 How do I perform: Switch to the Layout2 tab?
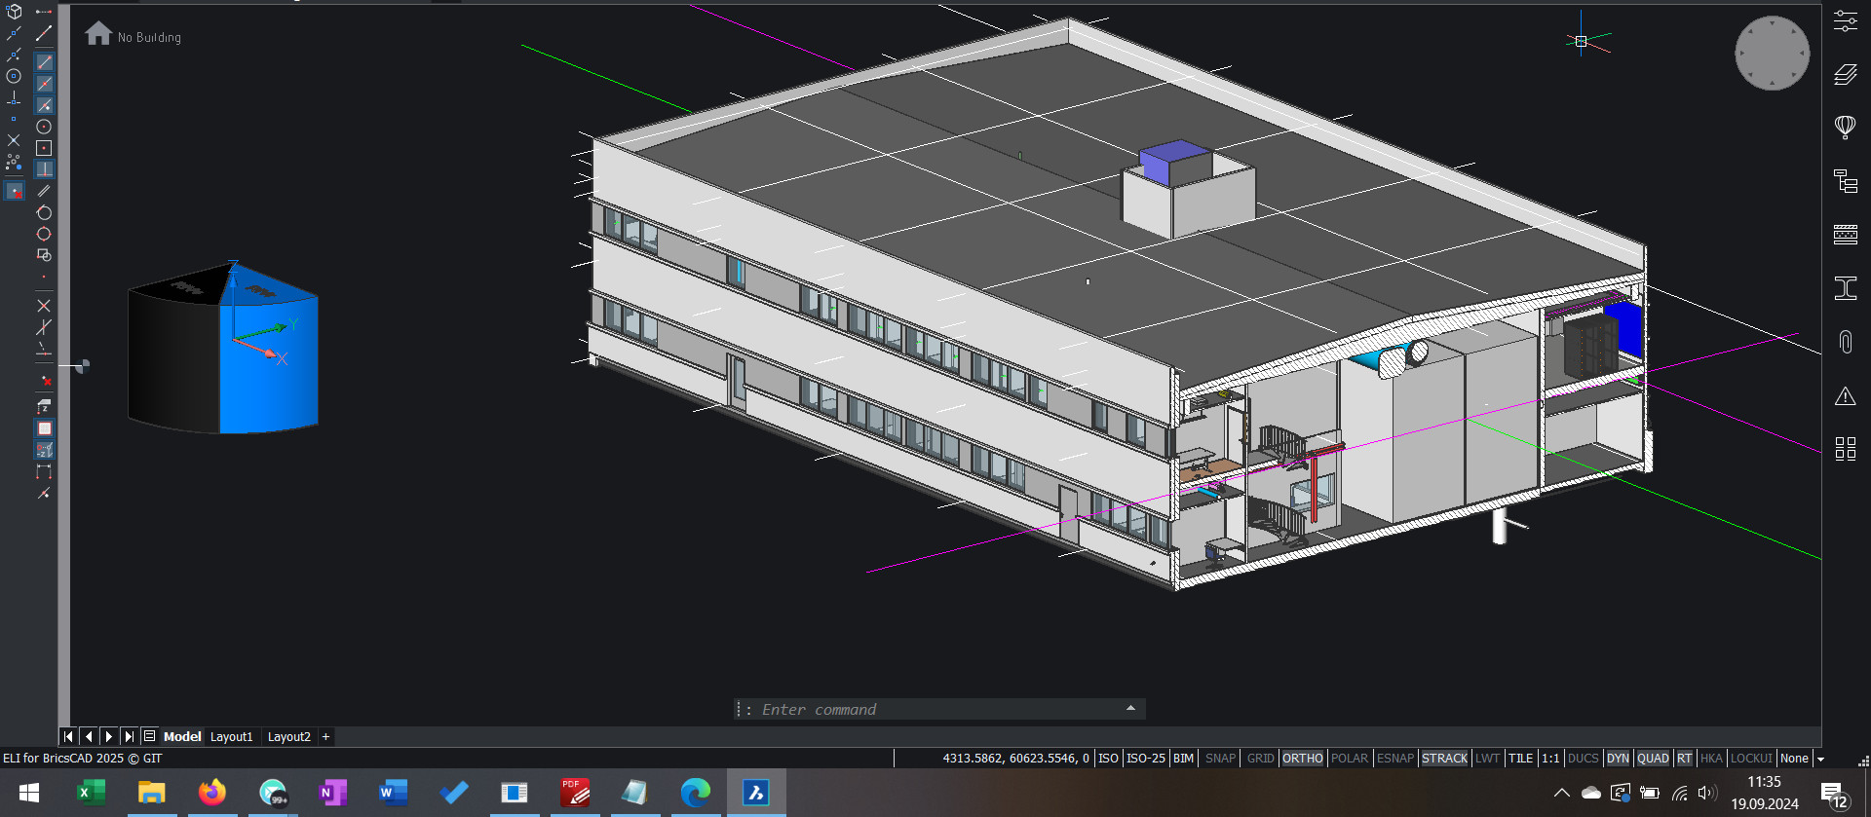288,736
